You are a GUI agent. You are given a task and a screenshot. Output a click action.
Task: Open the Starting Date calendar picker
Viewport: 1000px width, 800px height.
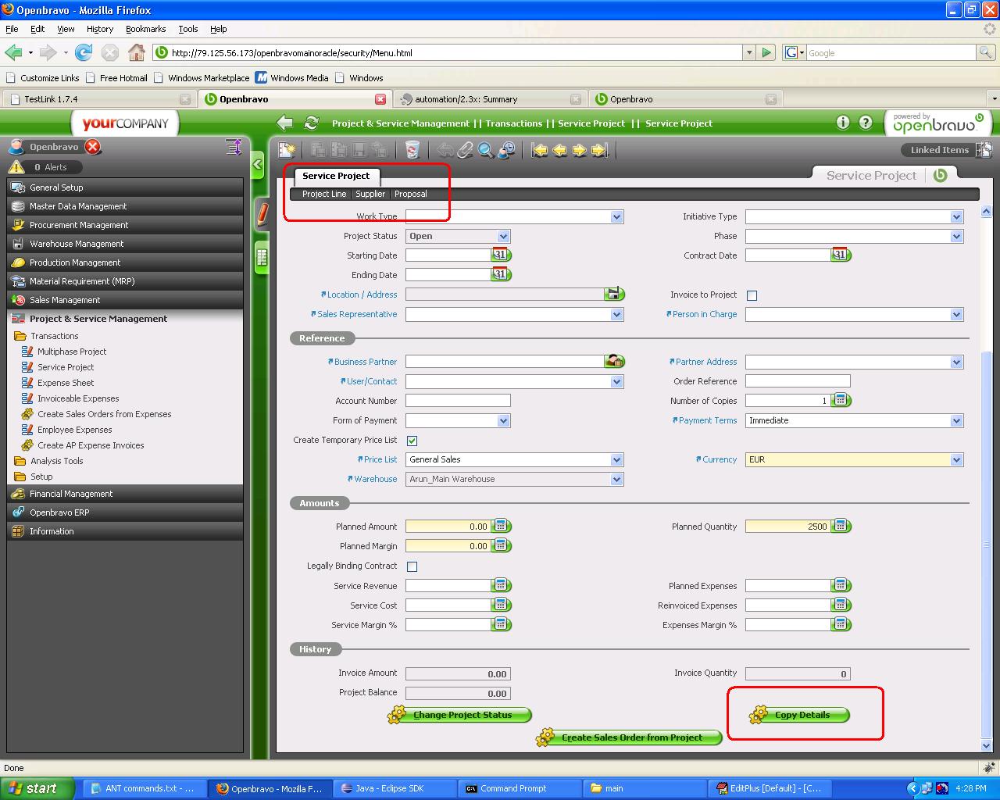[500, 255]
